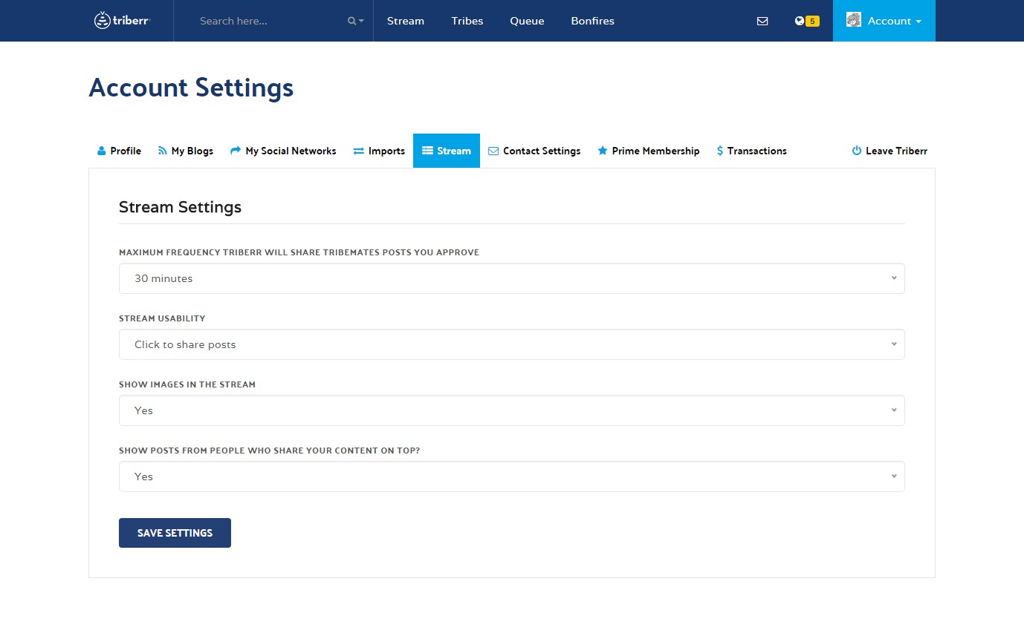Switch to My Blogs tab
Image resolution: width=1024 pixels, height=619 pixels.
click(x=185, y=151)
